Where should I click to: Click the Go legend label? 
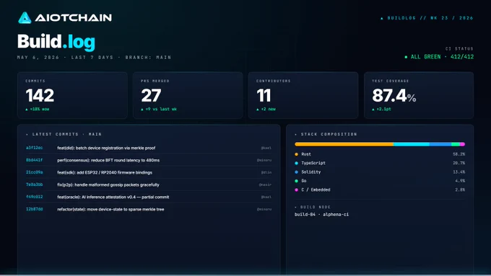(x=304, y=181)
